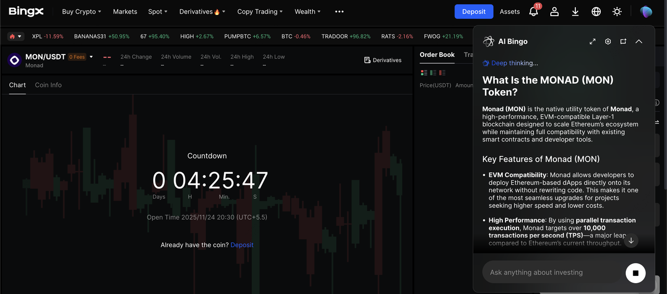Show only buy orders in order book

[x=433, y=73]
